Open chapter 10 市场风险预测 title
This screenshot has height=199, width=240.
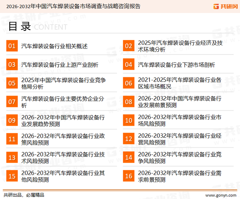pyautogui.click(x=180, y=120)
